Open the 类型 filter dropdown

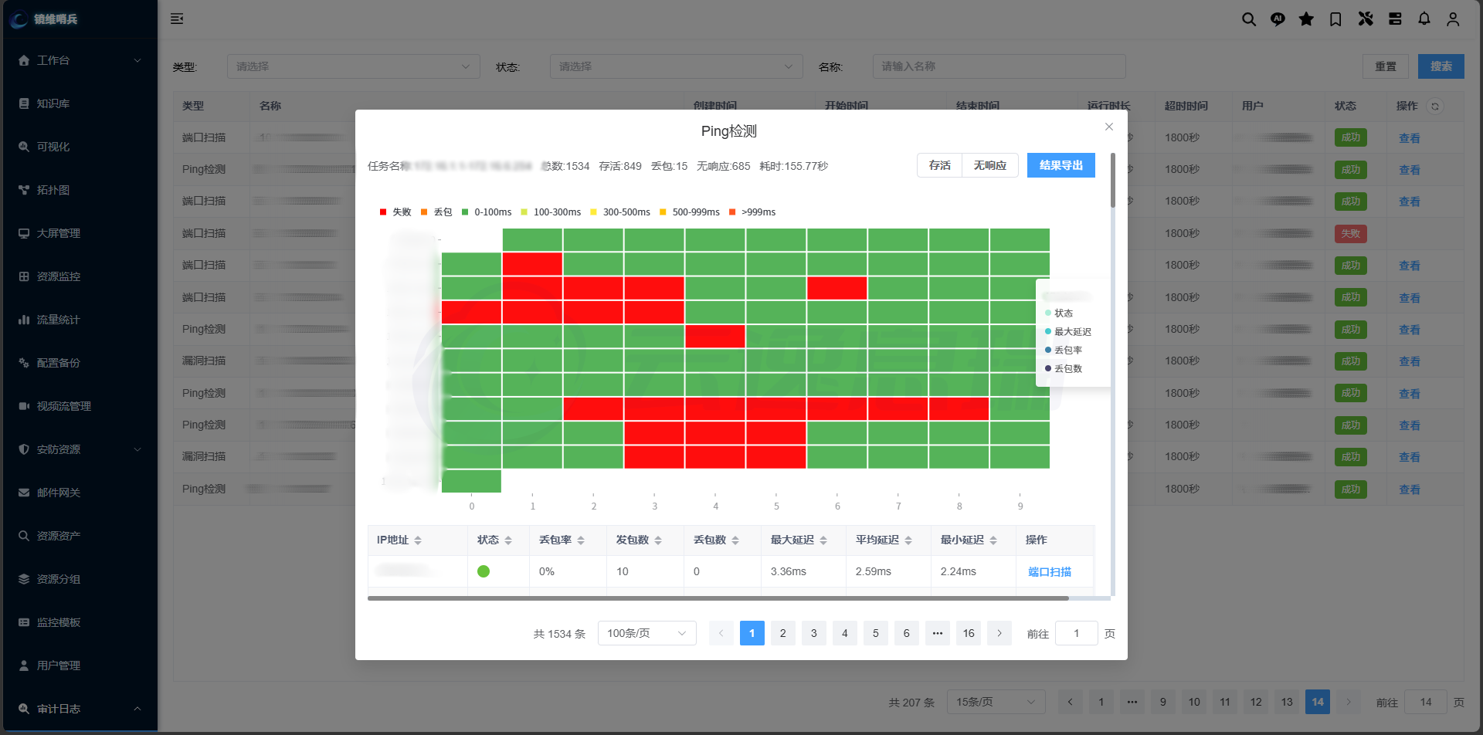(x=354, y=66)
